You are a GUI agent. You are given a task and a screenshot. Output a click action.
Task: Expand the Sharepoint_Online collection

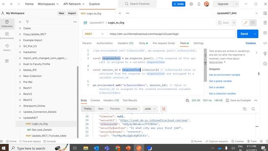[20, 106]
